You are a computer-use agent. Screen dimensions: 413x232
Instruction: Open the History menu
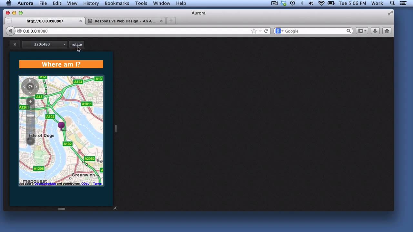coord(91,3)
